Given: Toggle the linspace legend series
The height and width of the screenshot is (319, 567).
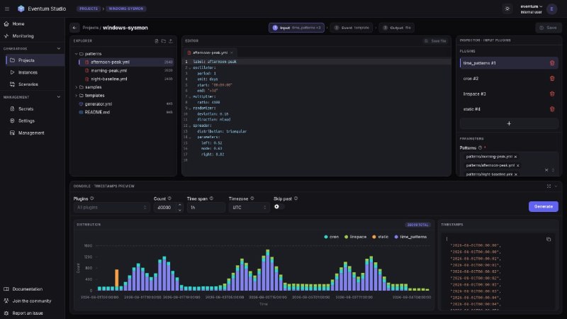Looking at the screenshot, I should pos(356,237).
